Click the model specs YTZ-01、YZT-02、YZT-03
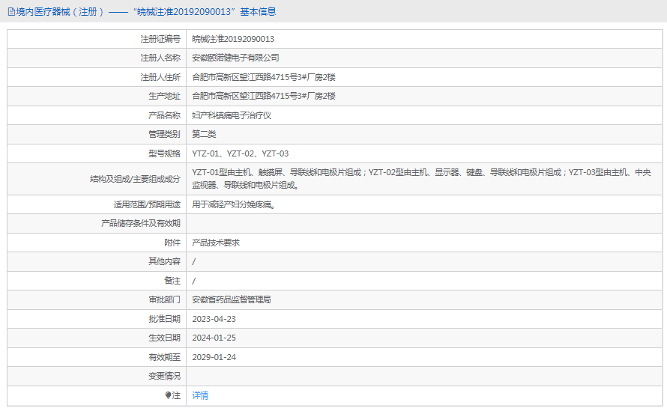The width and height of the screenshot is (667, 411). pos(240,153)
